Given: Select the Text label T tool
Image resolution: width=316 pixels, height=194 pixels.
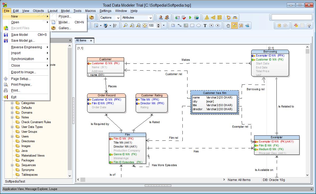Looking at the screenshot, I should click(205, 25).
